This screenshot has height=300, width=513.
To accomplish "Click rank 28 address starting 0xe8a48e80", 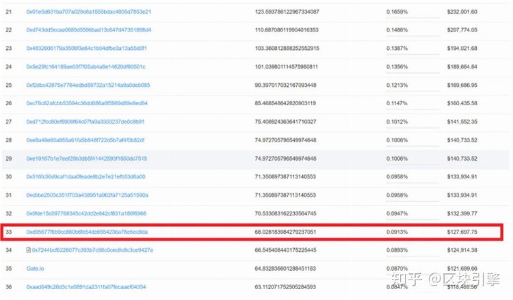I will 86,140.
